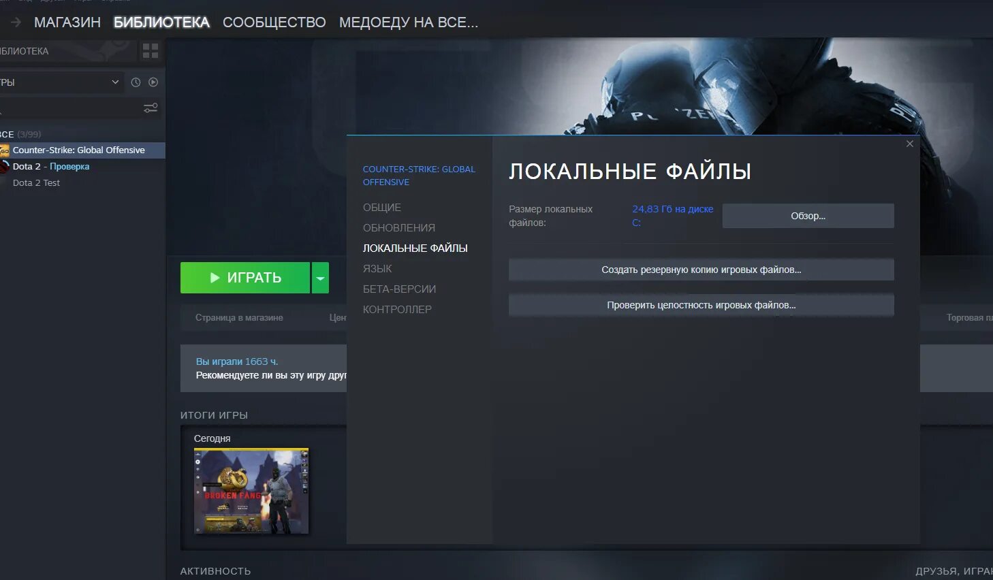Image resolution: width=993 pixels, height=580 pixels.
Task: Open the КОНТРОЛЛЕР settings section
Action: click(397, 310)
